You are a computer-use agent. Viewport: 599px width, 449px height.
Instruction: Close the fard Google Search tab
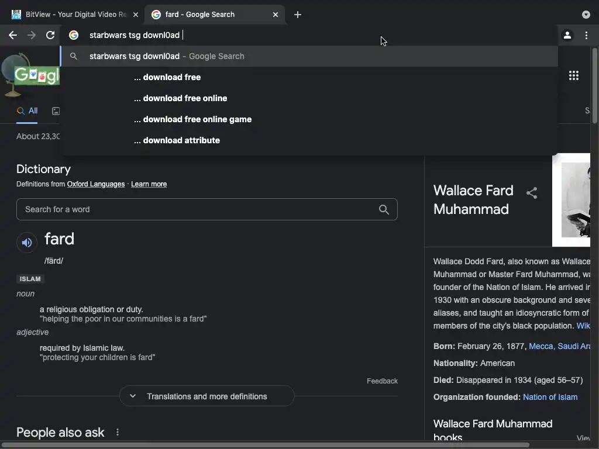tap(276, 15)
